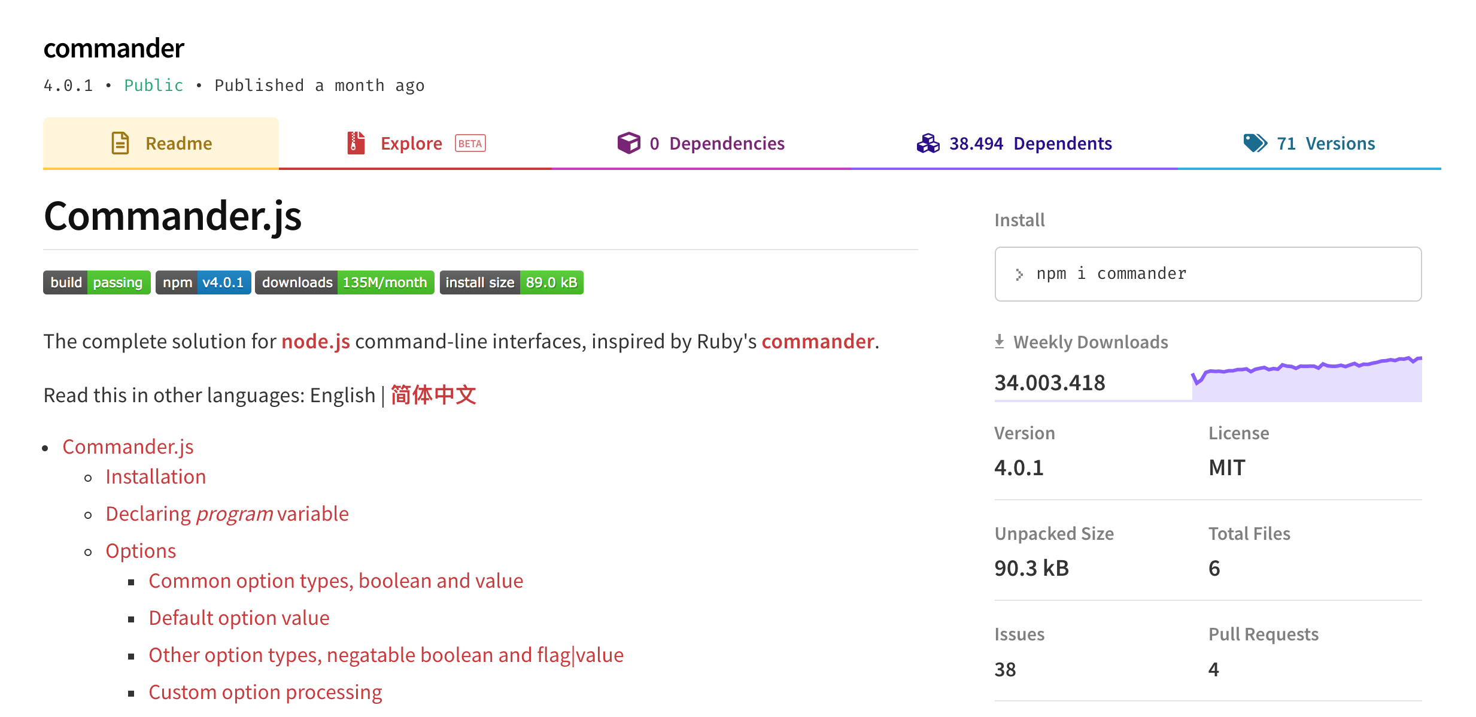The image size is (1476, 717).
Task: Click the Dependents cubes icon
Action: (928, 143)
